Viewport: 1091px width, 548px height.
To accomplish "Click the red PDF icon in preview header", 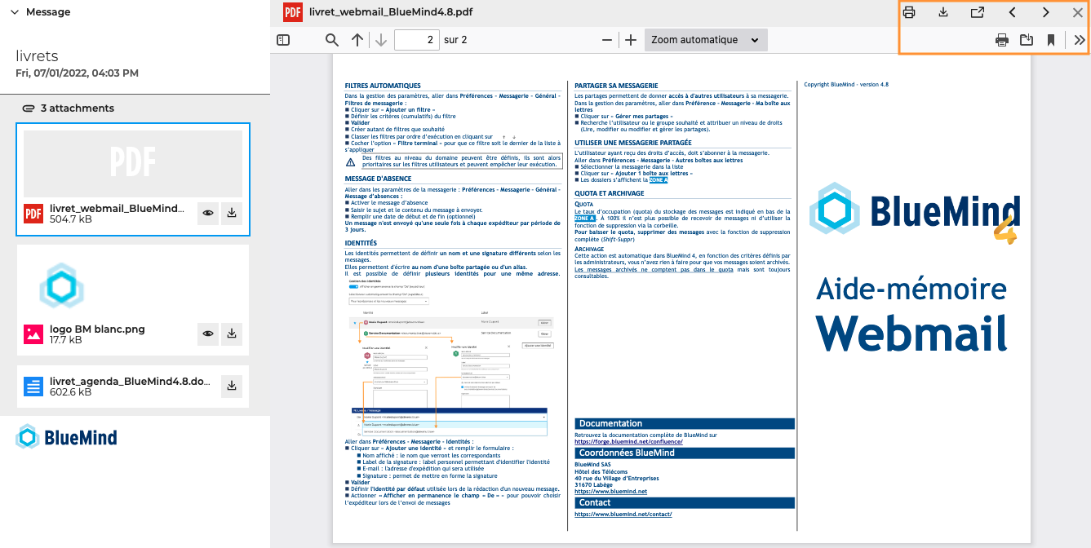I will pos(293,12).
